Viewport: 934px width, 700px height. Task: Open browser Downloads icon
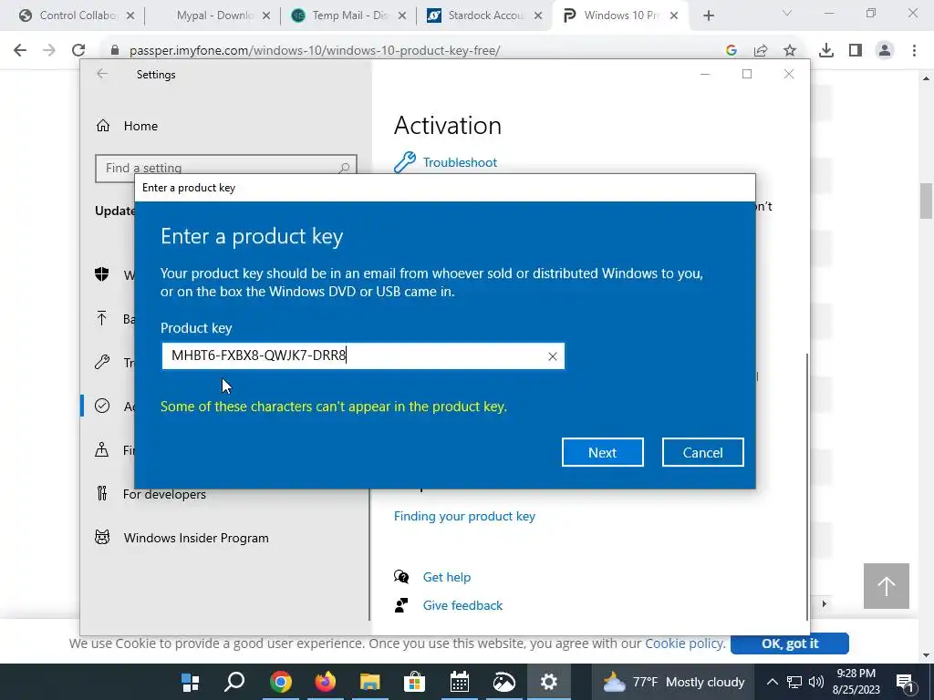click(x=826, y=51)
